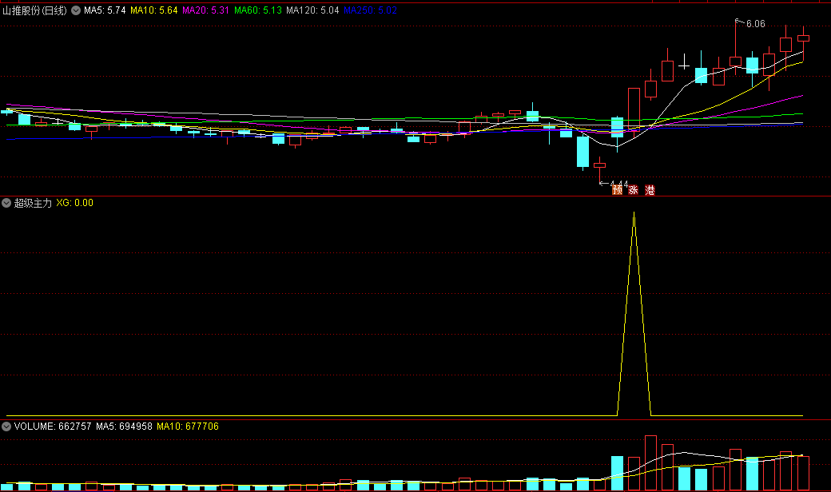Open the dropdown next to 山推股份(日线)
The height and width of the screenshot is (492, 831).
pyautogui.click(x=76, y=10)
